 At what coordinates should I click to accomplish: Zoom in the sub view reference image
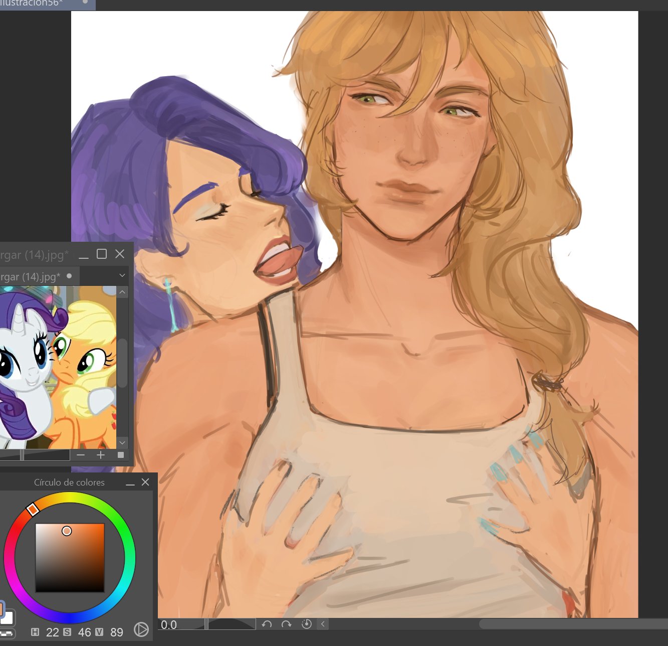(x=101, y=455)
